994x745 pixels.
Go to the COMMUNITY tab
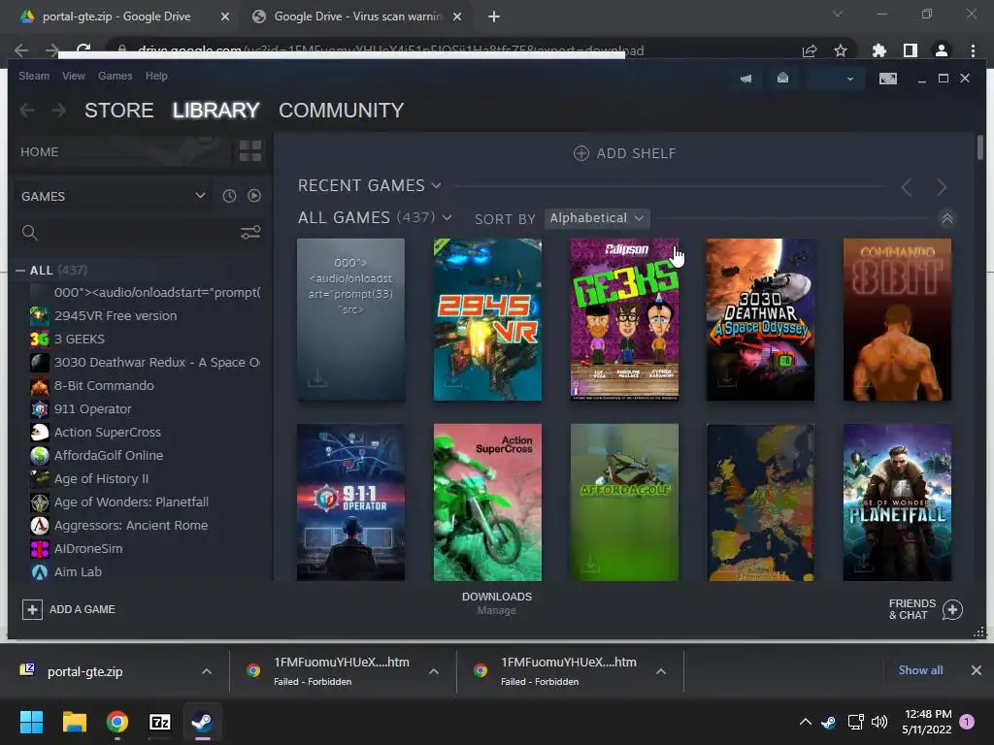341,111
